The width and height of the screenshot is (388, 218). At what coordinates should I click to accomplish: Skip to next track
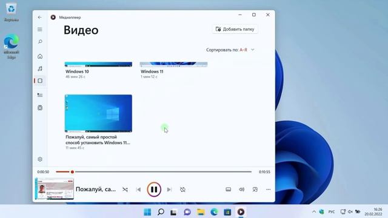[169, 190]
